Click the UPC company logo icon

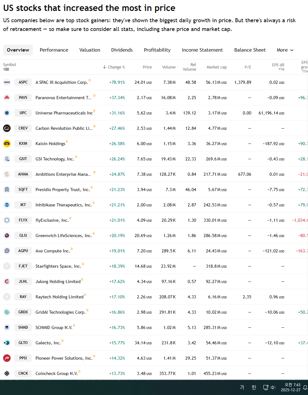(x=7, y=113)
